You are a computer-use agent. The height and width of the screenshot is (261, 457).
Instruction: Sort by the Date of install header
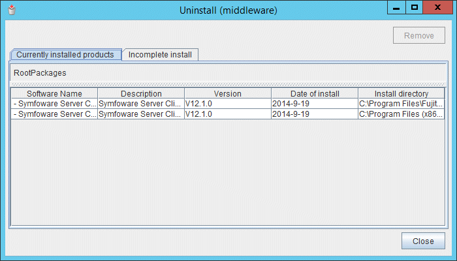coord(315,94)
